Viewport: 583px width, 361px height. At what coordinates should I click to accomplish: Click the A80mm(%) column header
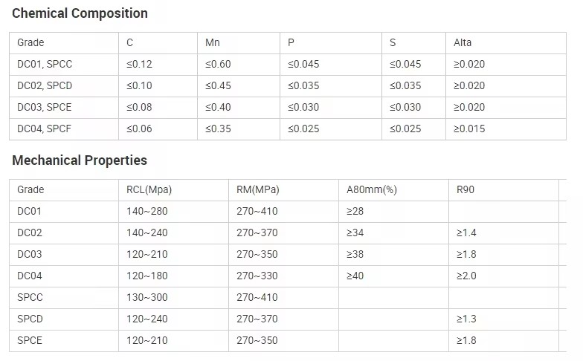click(372, 189)
